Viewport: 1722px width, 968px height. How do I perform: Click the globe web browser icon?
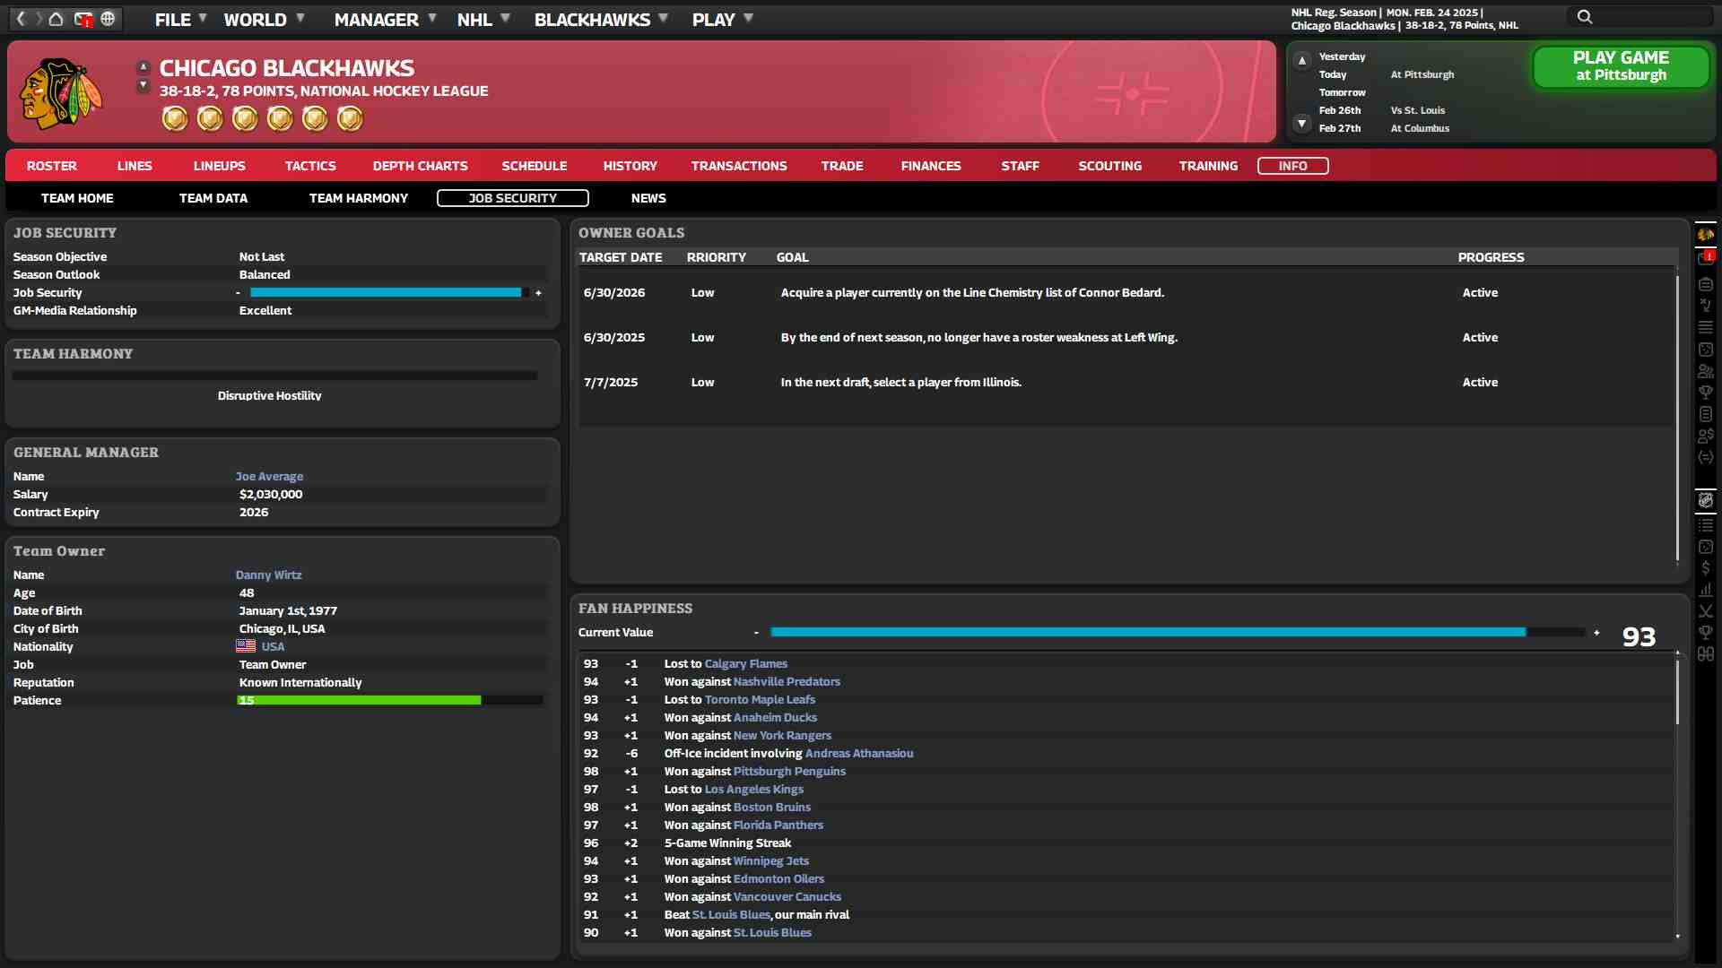(108, 19)
